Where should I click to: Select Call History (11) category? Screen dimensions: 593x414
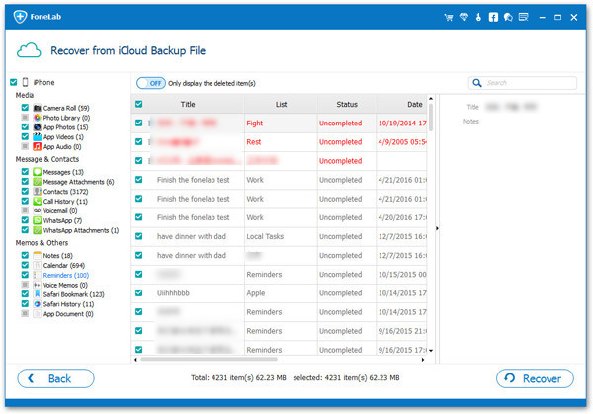[x=65, y=202]
